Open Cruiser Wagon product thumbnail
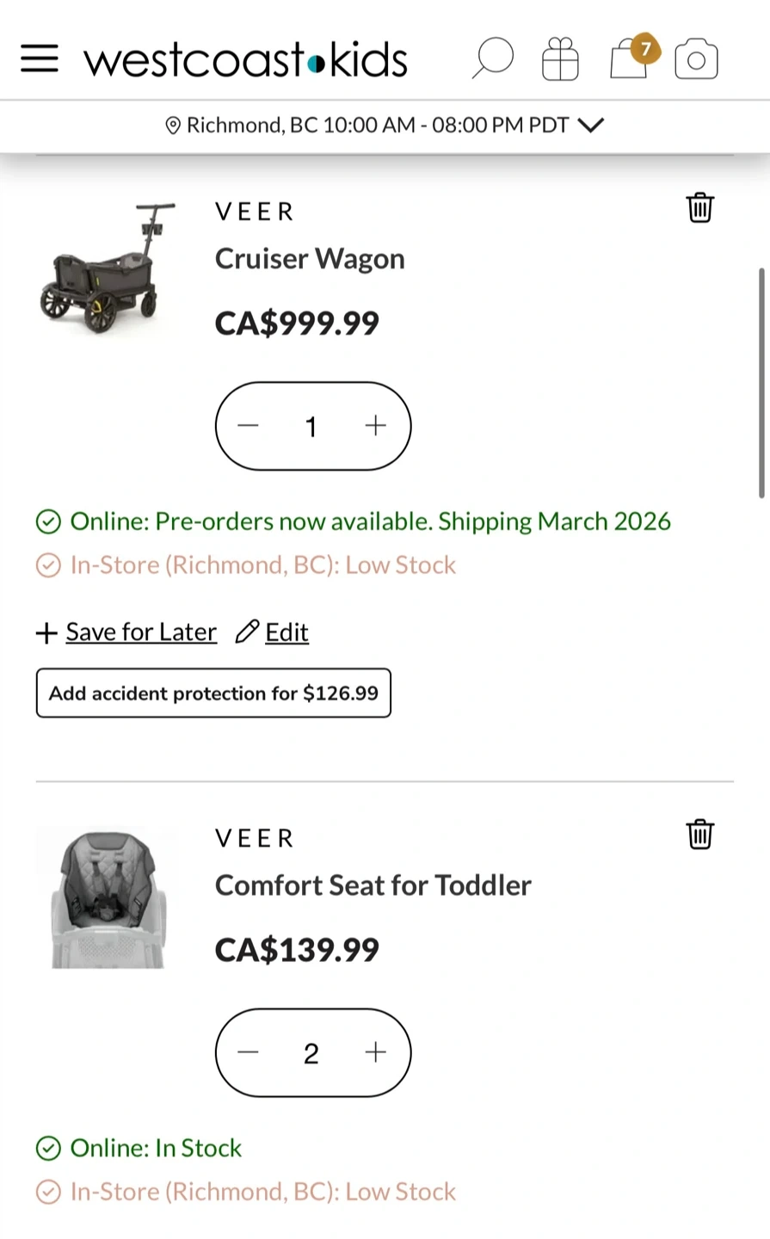The width and height of the screenshot is (770, 1239). click(108, 269)
